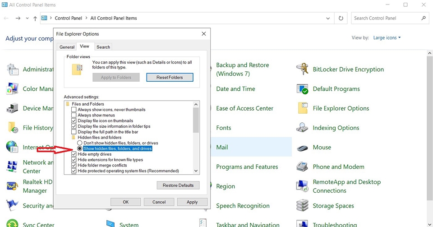Open the Phone and Modem icon
The image size is (433, 227).
302,167
